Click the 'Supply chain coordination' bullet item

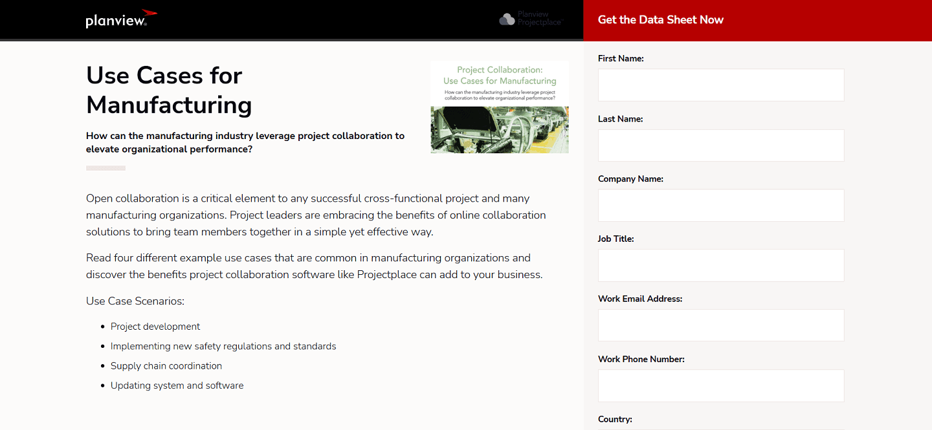point(166,366)
